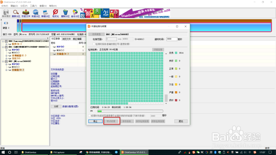Expand 软件(D:) partition node
Screen dimensions: 276x155
pos(6,44)
